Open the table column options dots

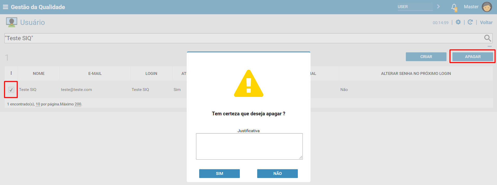click(11, 73)
